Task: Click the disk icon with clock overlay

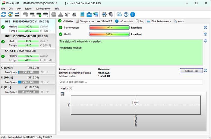Action: tap(32, 14)
